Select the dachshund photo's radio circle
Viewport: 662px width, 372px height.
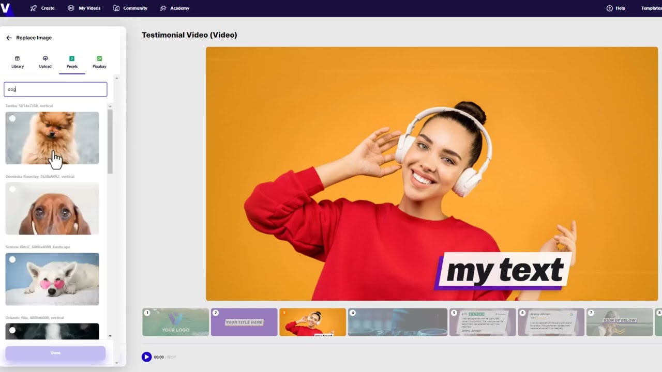[12, 190]
